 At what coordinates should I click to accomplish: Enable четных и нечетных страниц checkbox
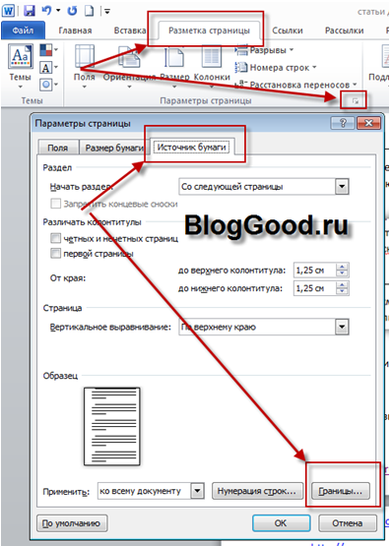click(x=56, y=238)
